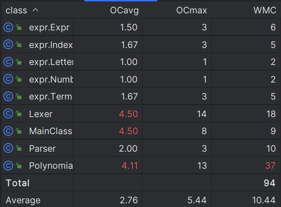Click the Lexer OCavg value 4.50
281x207 pixels.
click(x=128, y=114)
